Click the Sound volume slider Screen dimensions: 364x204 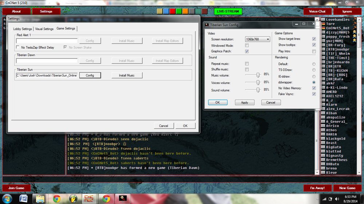253,90
